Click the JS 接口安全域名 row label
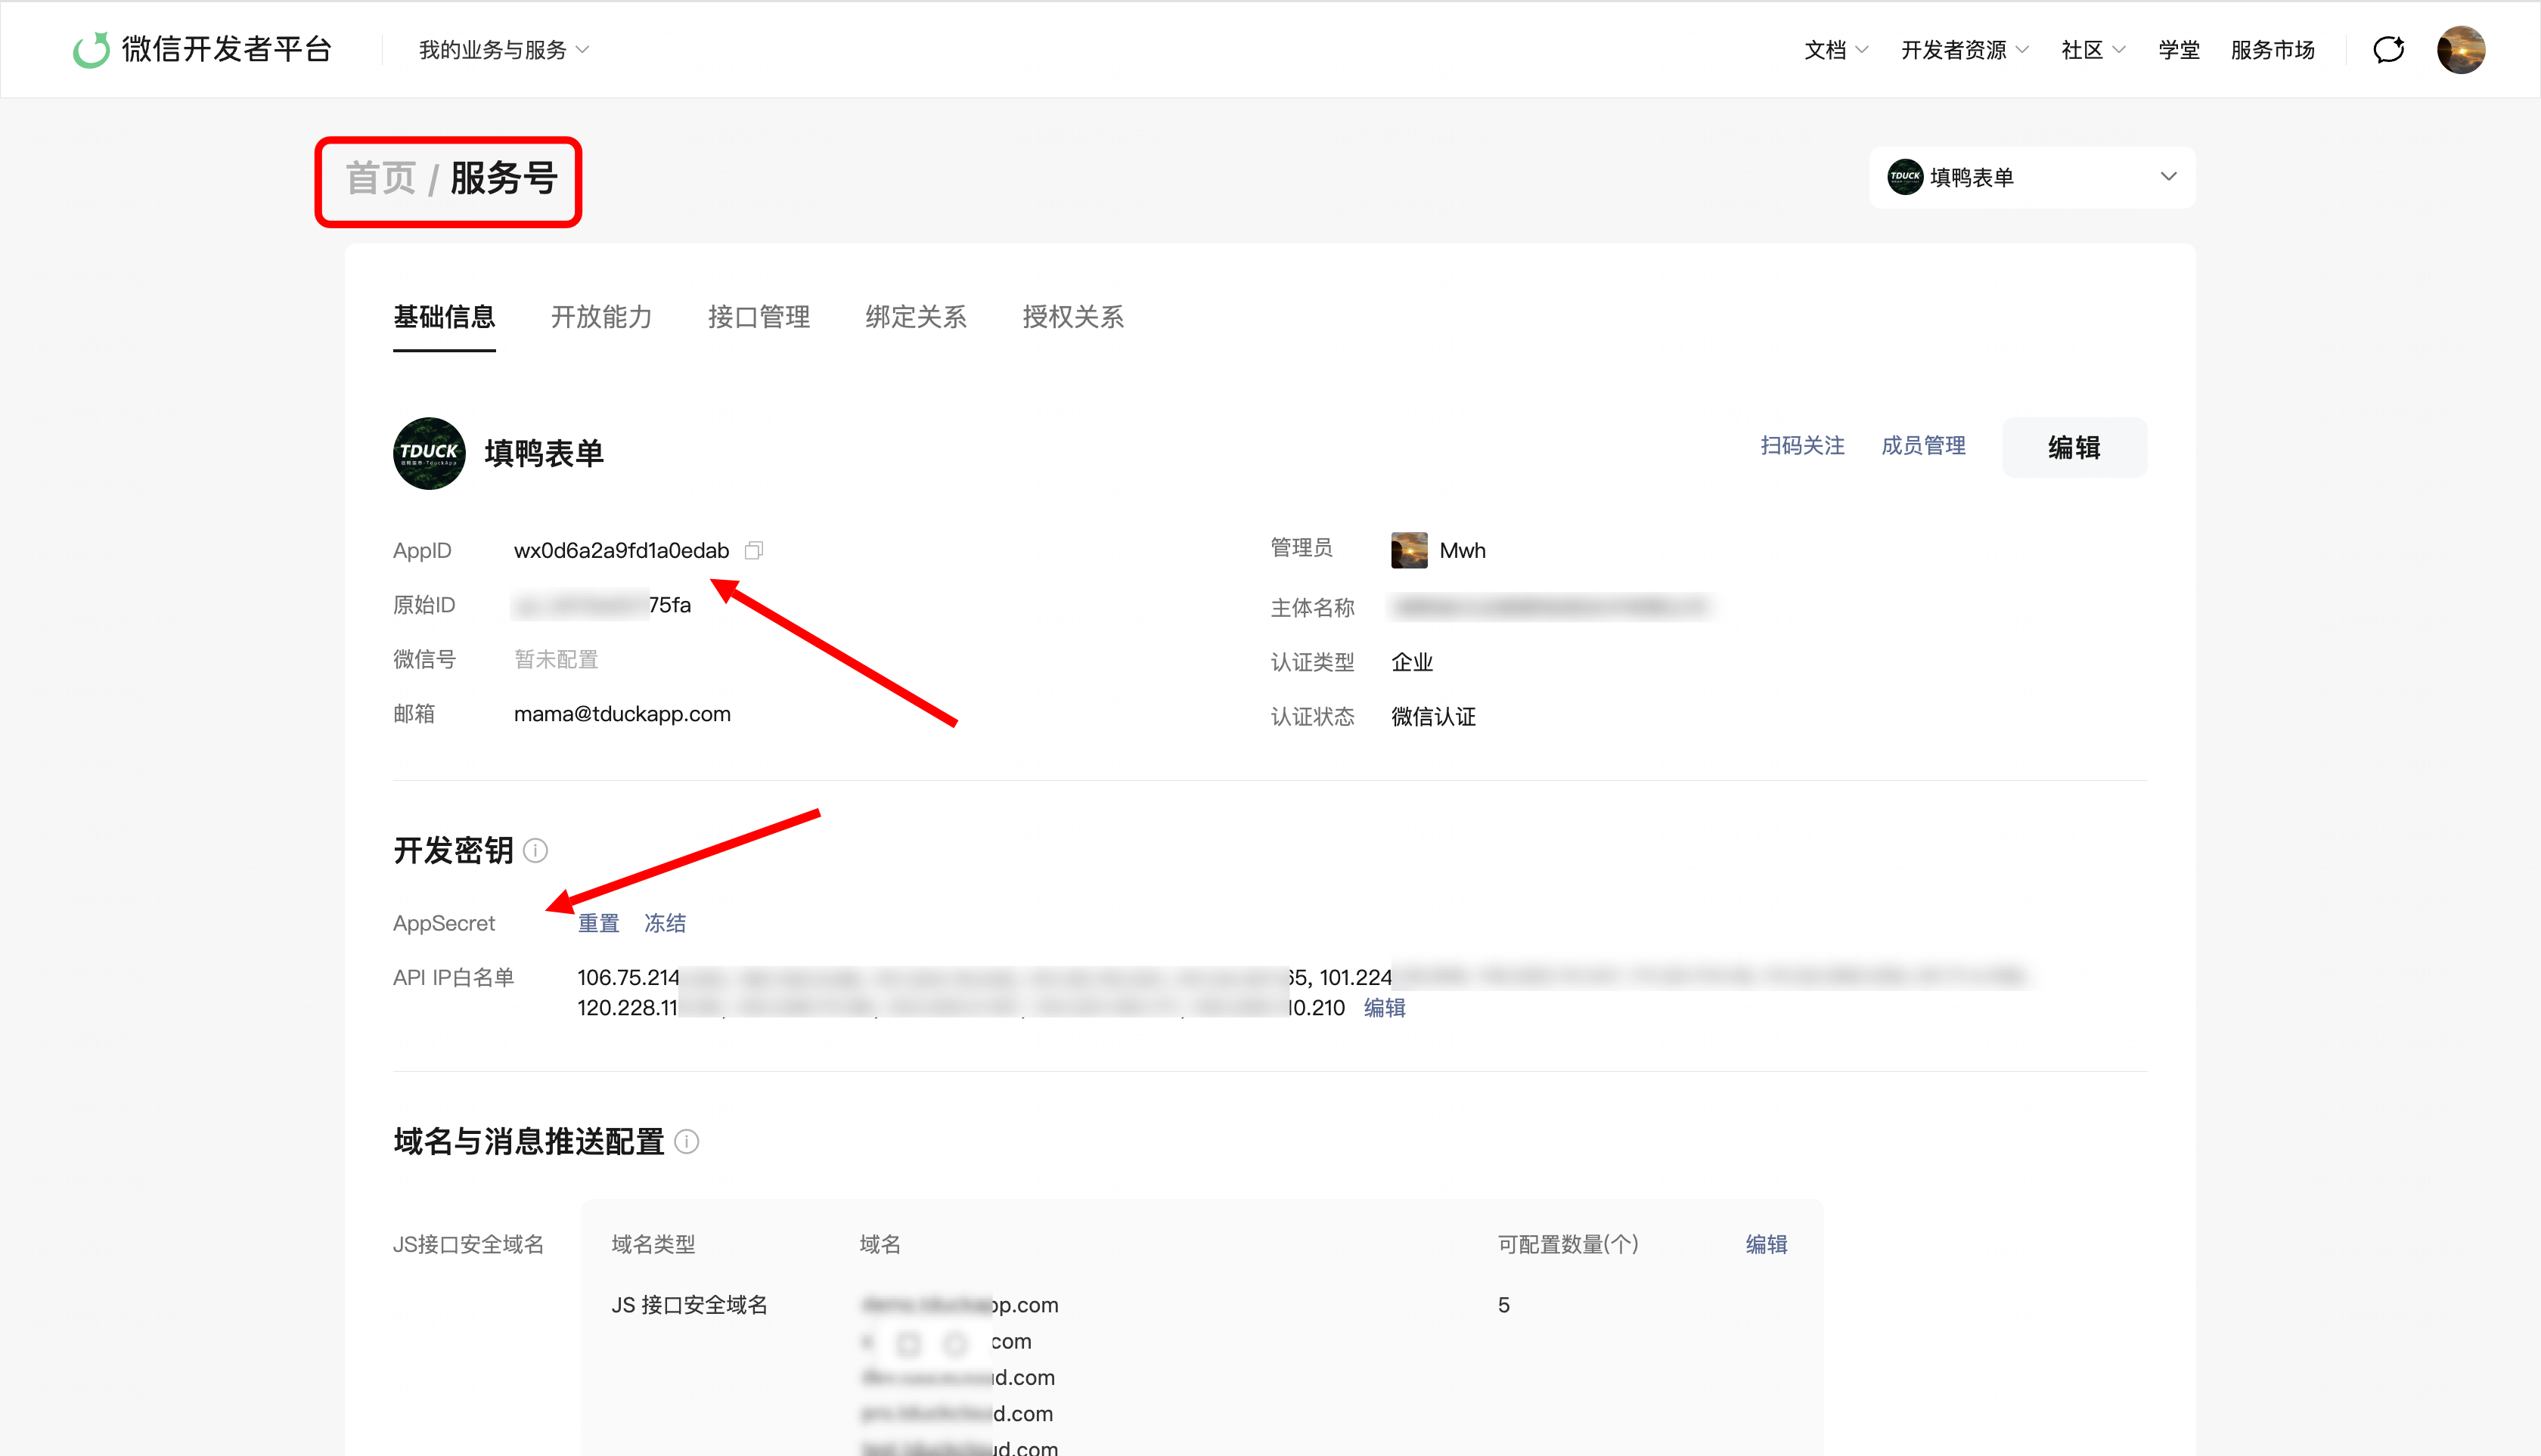Screen dimensions: 2541x1456 point(689,1305)
